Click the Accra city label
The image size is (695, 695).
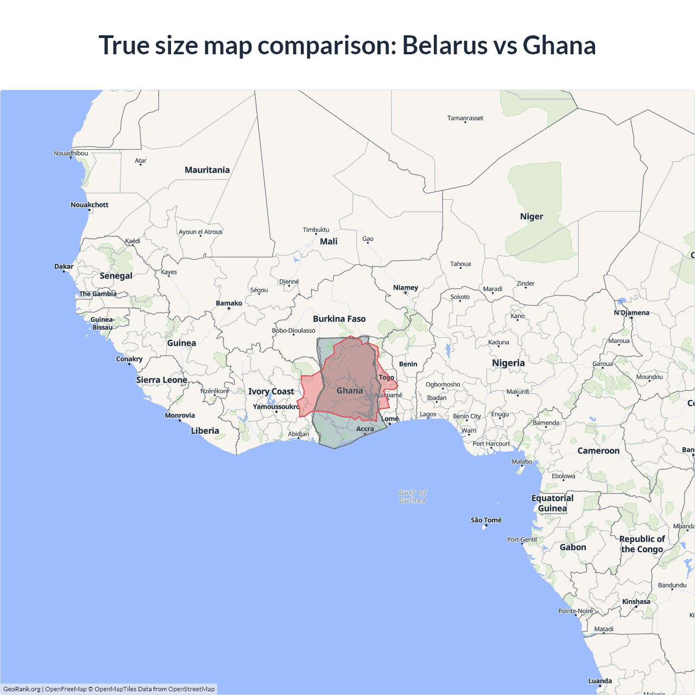(x=365, y=429)
